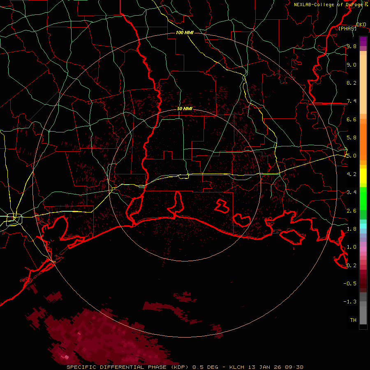Pick the pink color bar segment
Viewport: 370px width, 370px height.
[363, 249]
